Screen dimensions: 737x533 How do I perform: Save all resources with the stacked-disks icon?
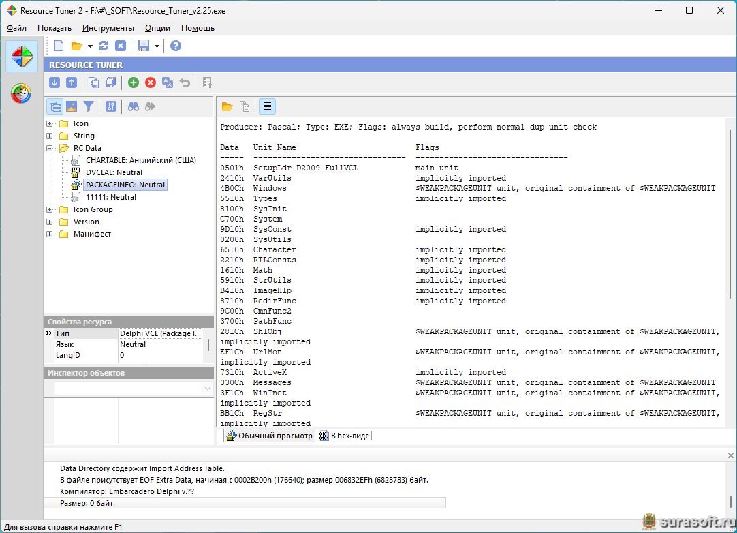point(111,82)
